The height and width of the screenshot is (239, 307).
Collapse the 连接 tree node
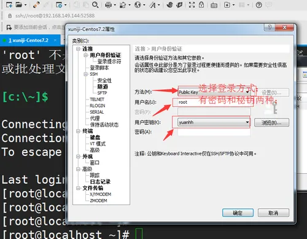point(78,49)
